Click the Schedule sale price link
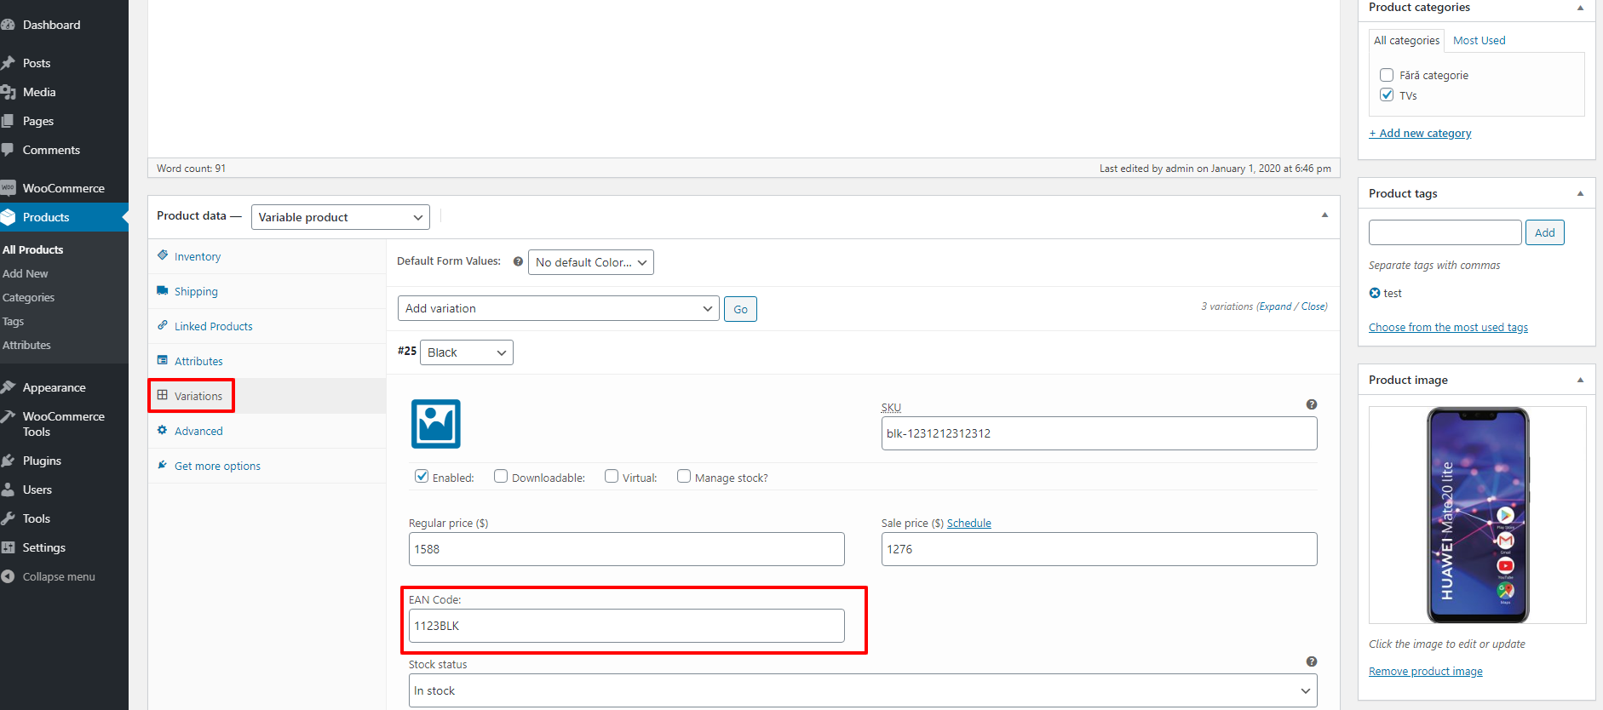The image size is (1603, 710). click(x=968, y=523)
